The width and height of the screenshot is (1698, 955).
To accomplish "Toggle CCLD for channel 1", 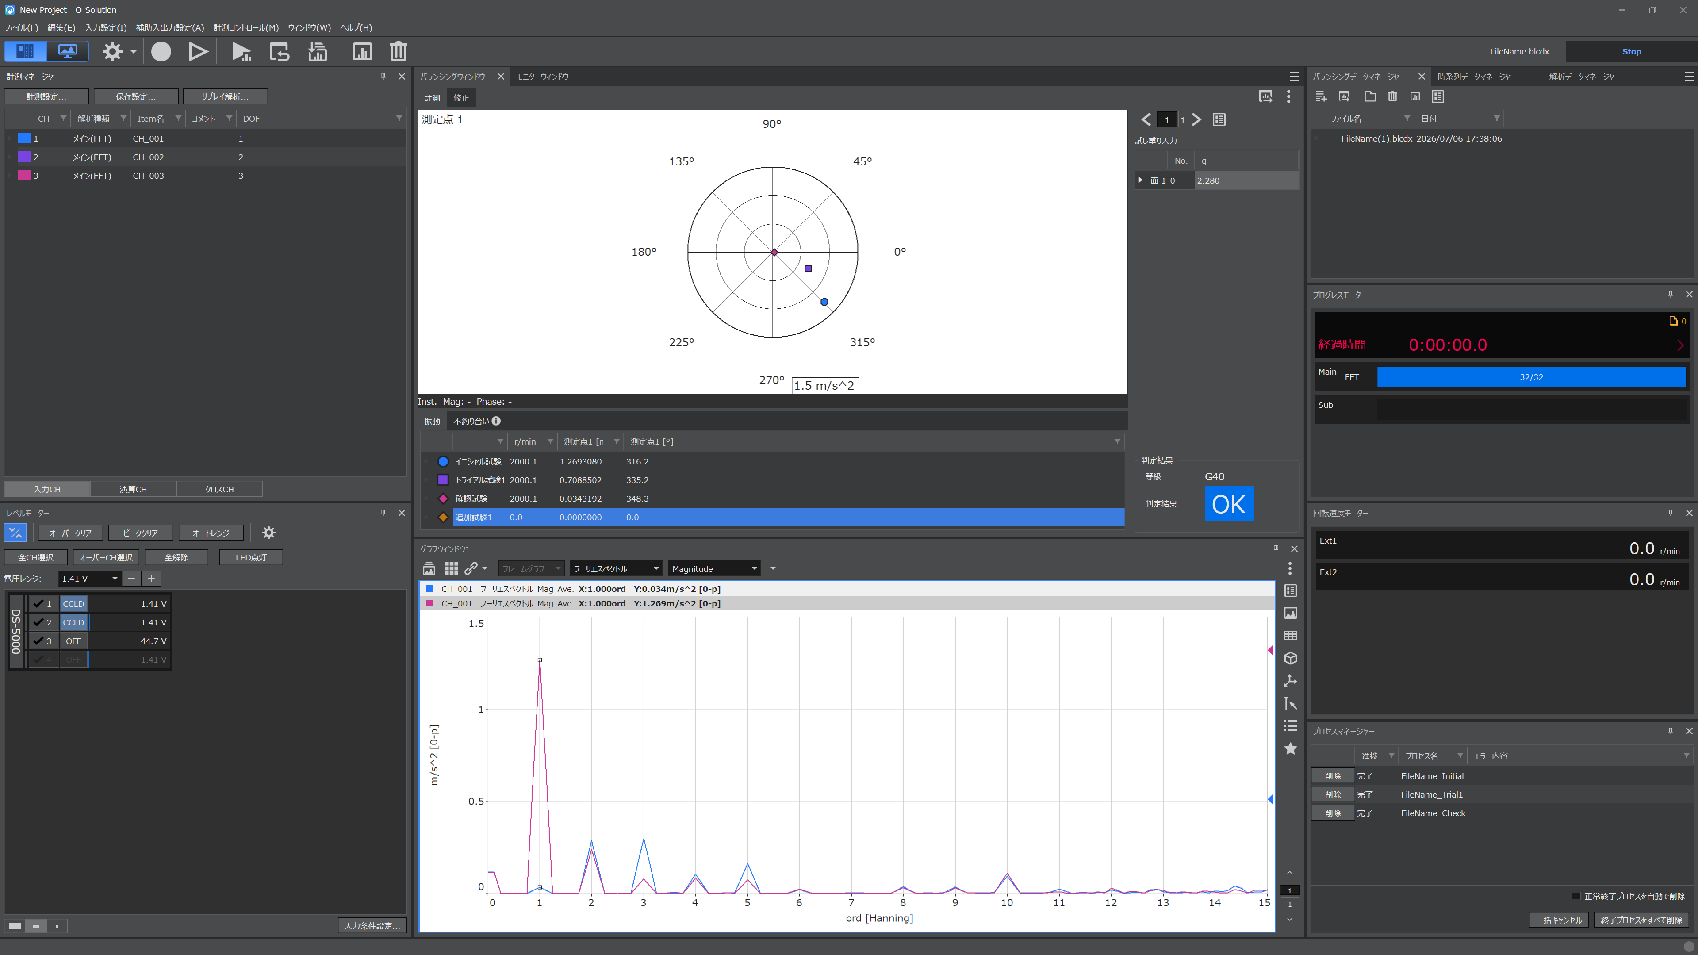I will tap(73, 604).
